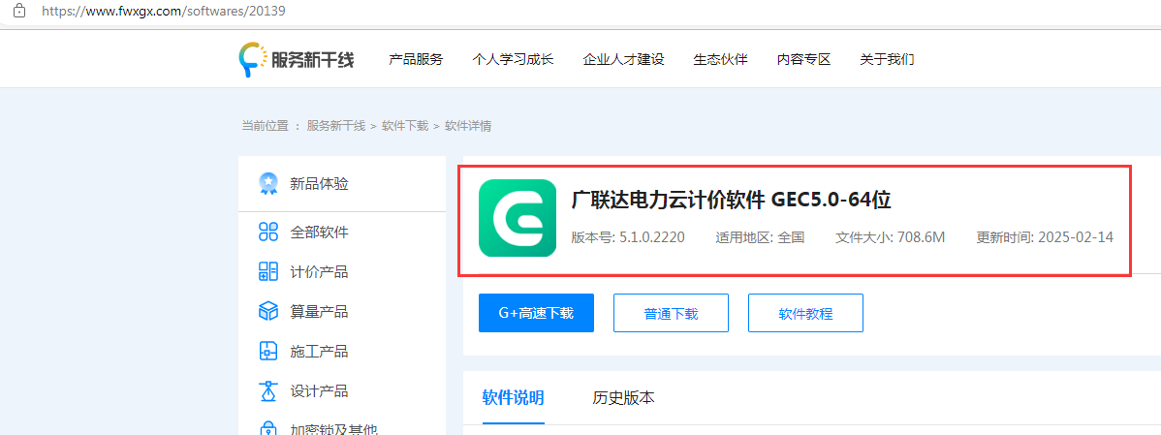Open the 个人学习成长 menu
The height and width of the screenshot is (435, 1161).
(513, 60)
